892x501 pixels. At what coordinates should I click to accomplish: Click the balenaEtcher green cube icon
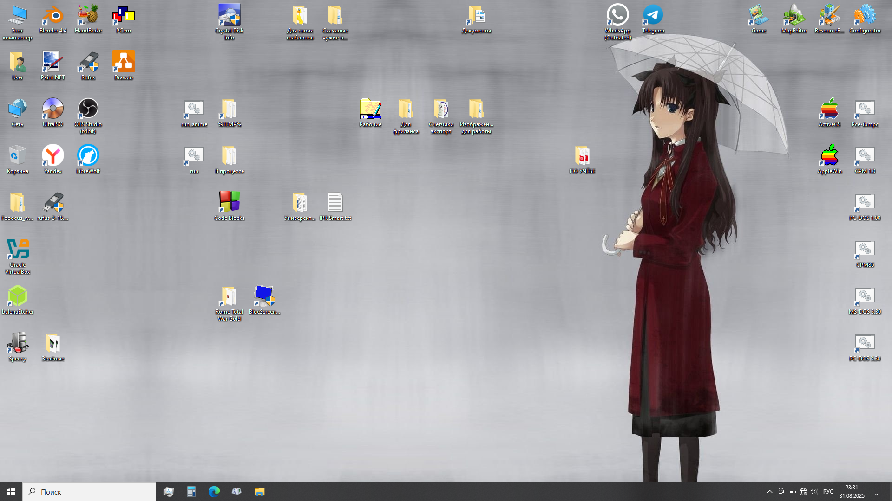tap(18, 300)
